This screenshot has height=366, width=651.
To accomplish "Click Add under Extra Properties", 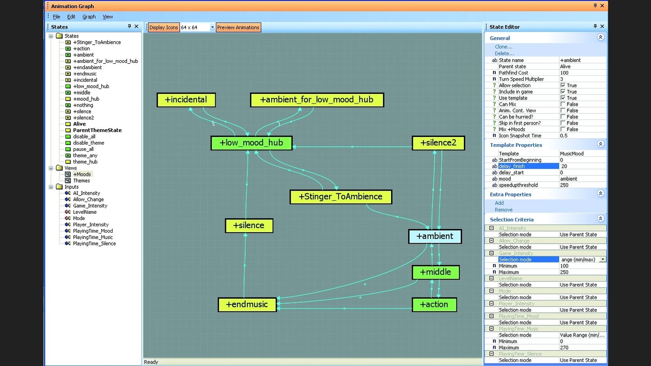I will click(499, 203).
